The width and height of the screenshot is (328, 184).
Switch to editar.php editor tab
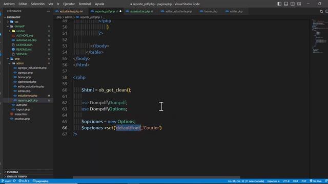click(x=236, y=11)
